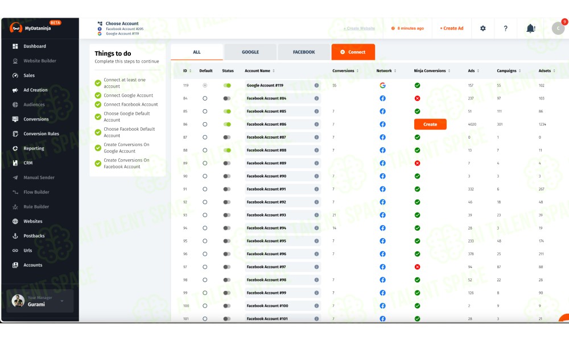The width and height of the screenshot is (569, 341).
Task: Click Gurami manager profile photo
Action: pos(18,301)
